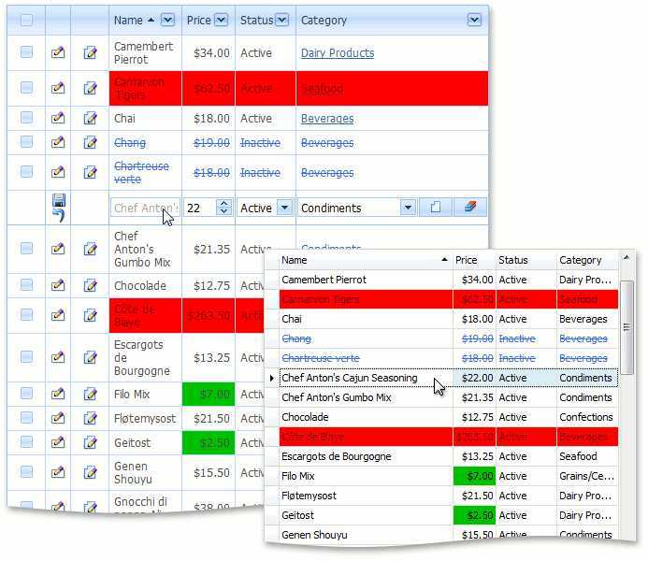Click the inline-edit icon in the Geitost row
648x561 pixels.
(x=58, y=442)
